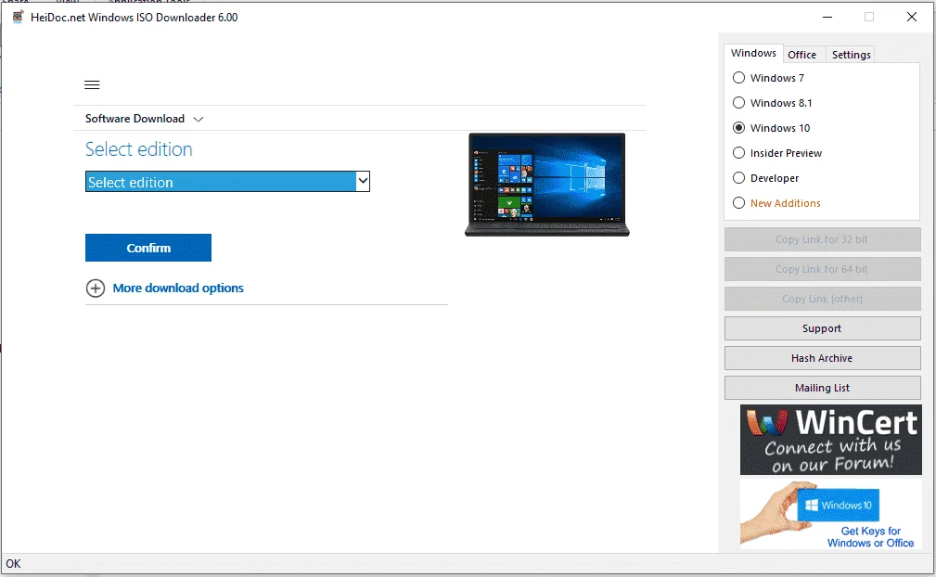Click Copy Link for 32 bit button
This screenshot has width=936, height=577.
click(823, 239)
